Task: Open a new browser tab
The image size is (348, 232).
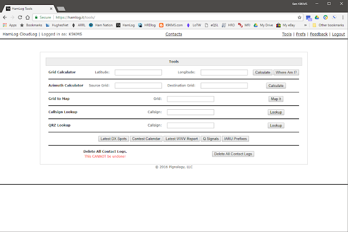Action: pyautogui.click(x=61, y=9)
